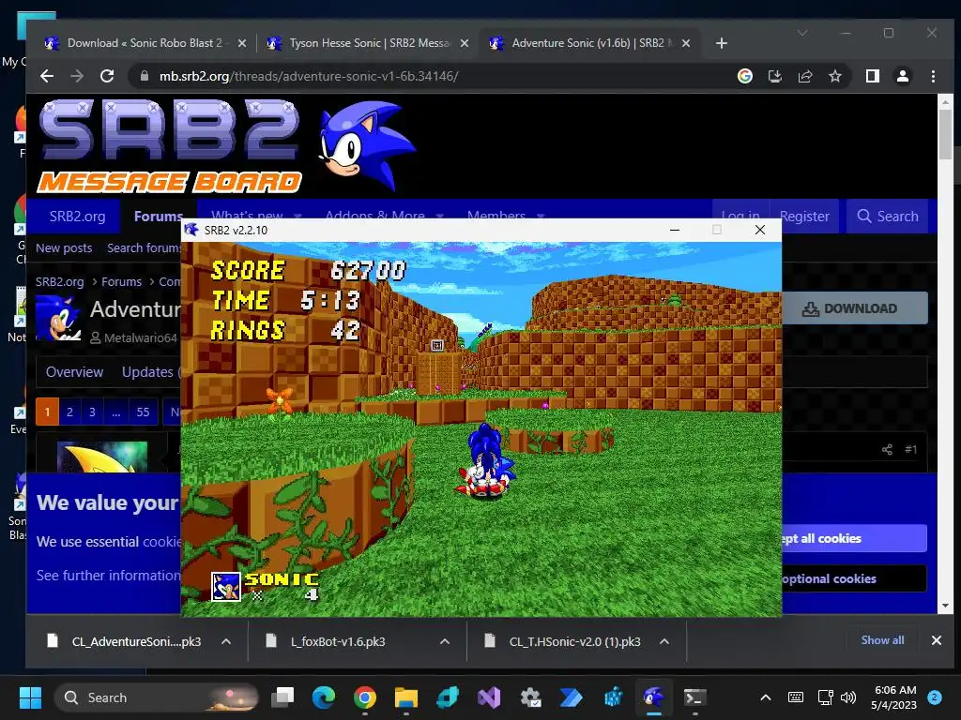The height and width of the screenshot is (720, 961).
Task: Open the L_foxBot-v1.6.pk3 downloaded file
Action: pos(338,641)
